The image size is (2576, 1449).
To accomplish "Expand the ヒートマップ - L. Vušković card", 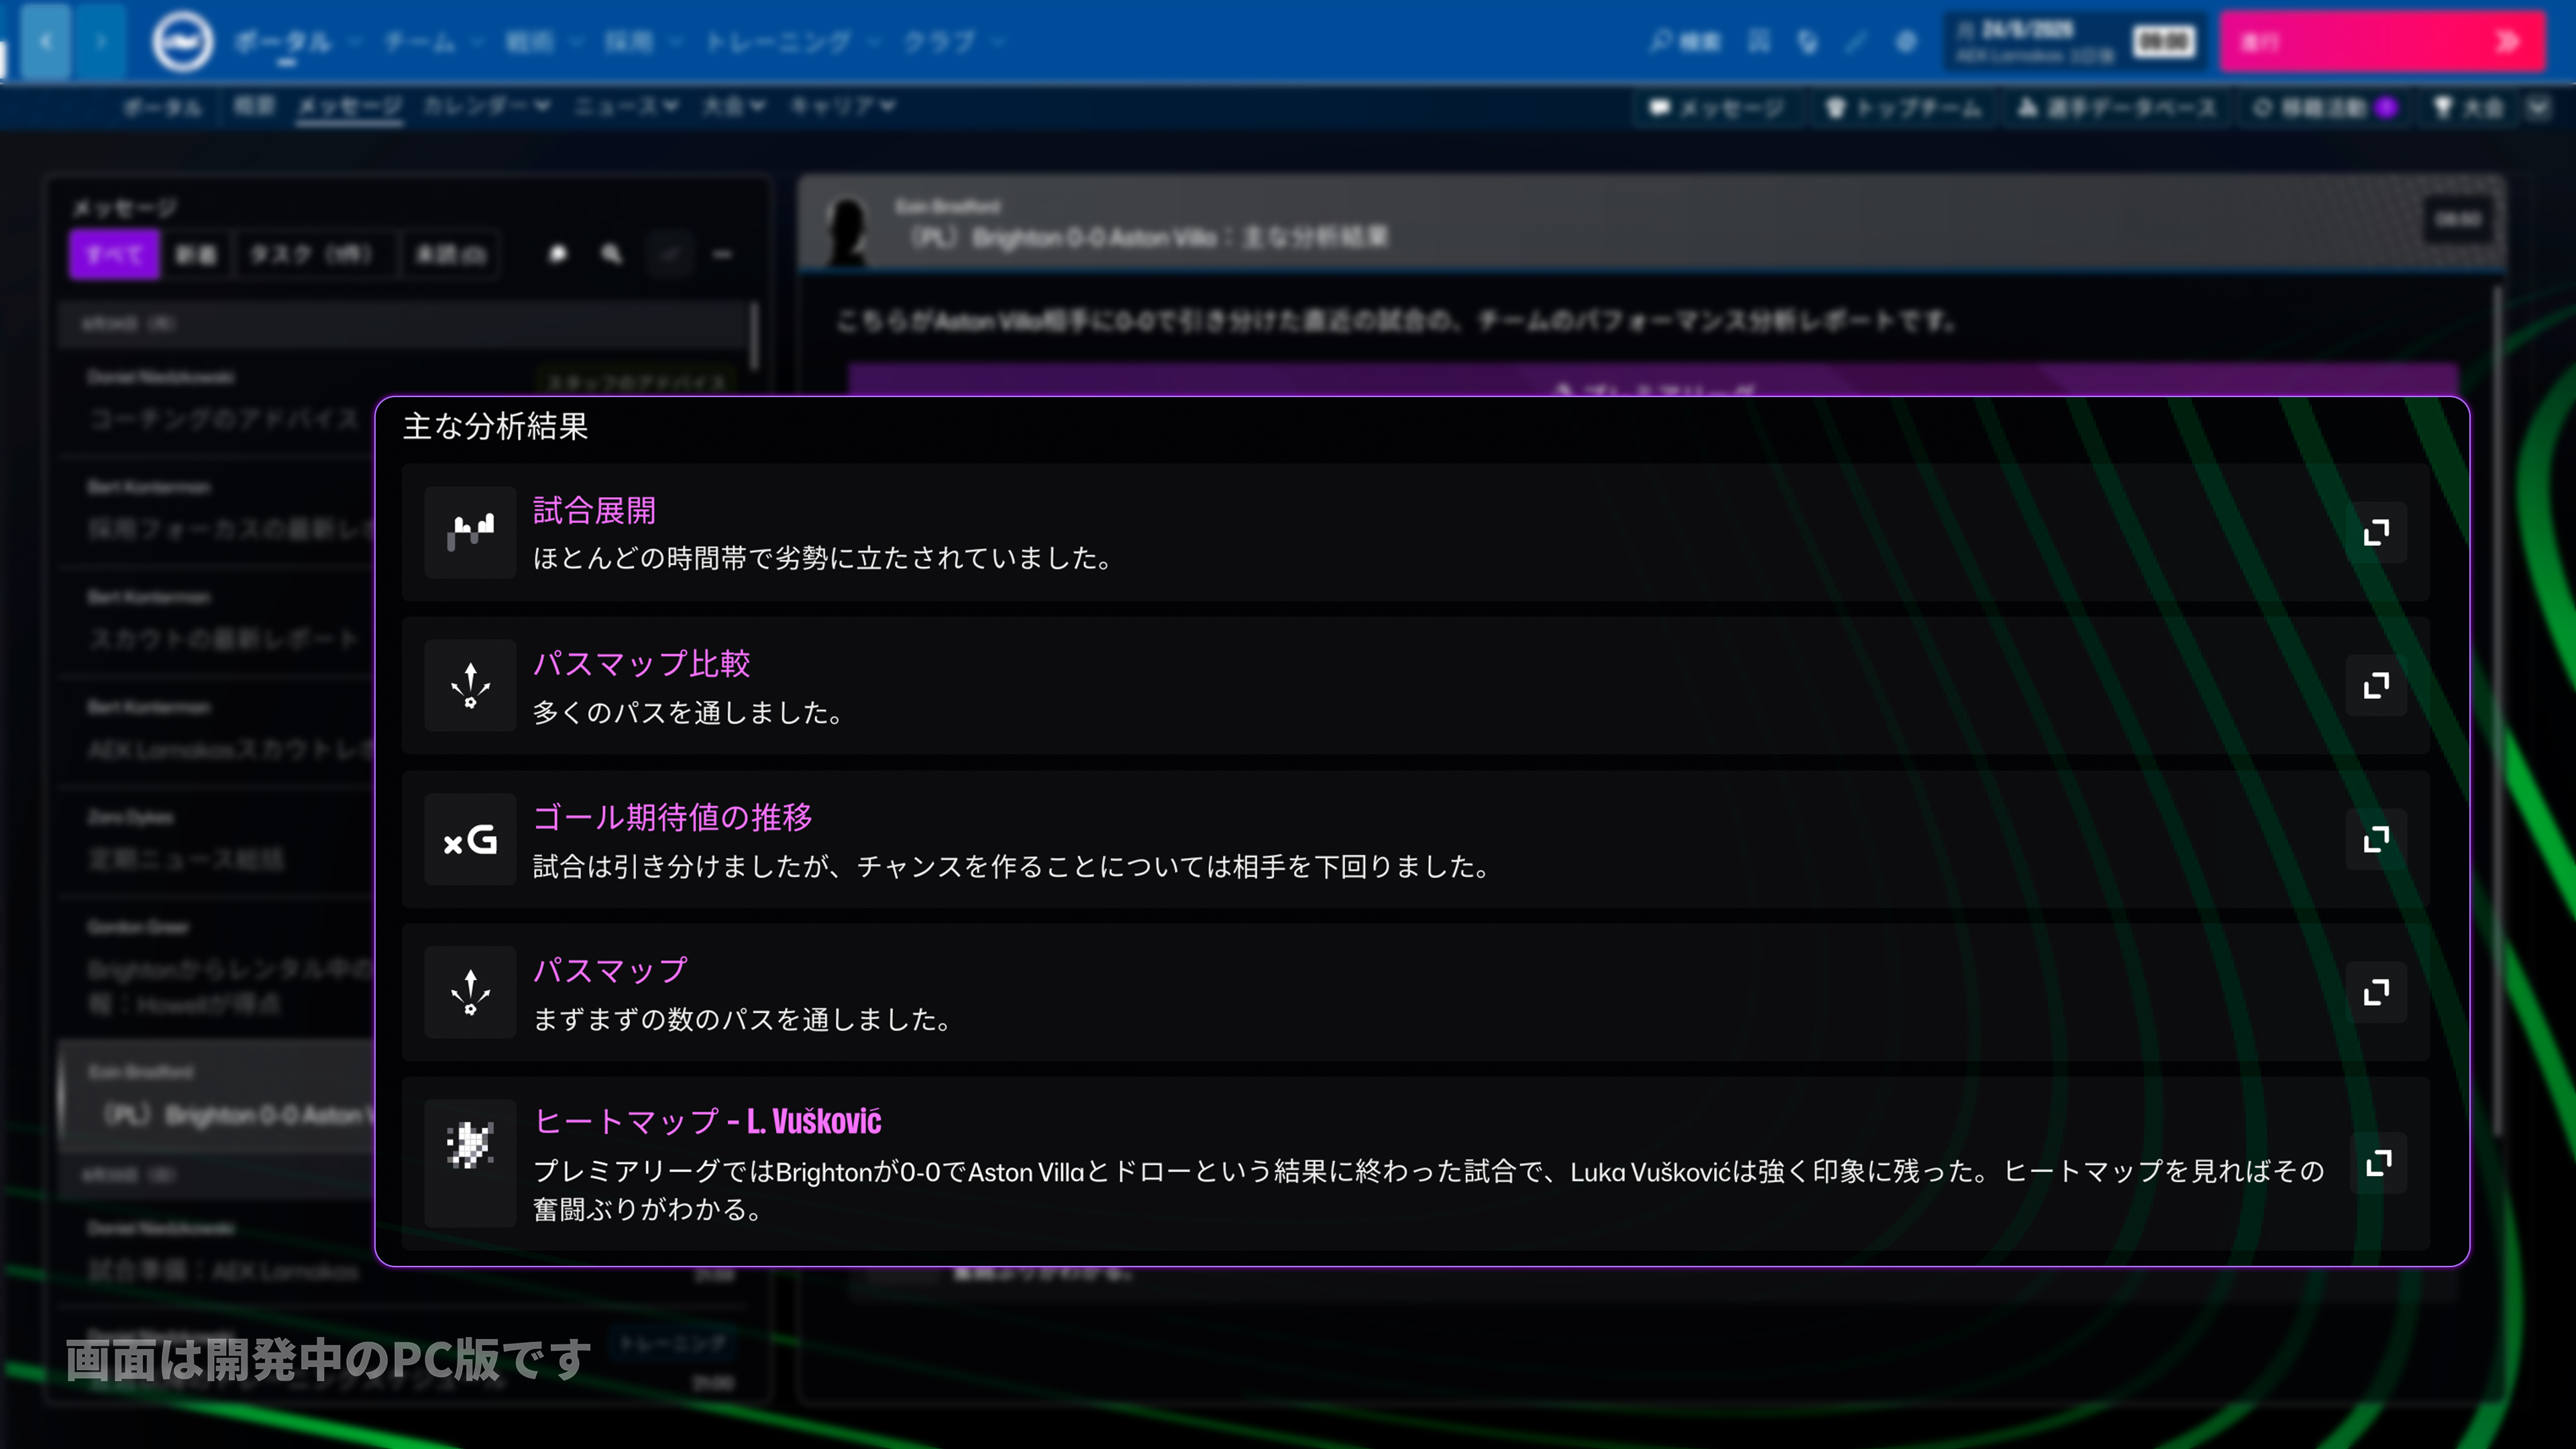I will coord(2378,1163).
